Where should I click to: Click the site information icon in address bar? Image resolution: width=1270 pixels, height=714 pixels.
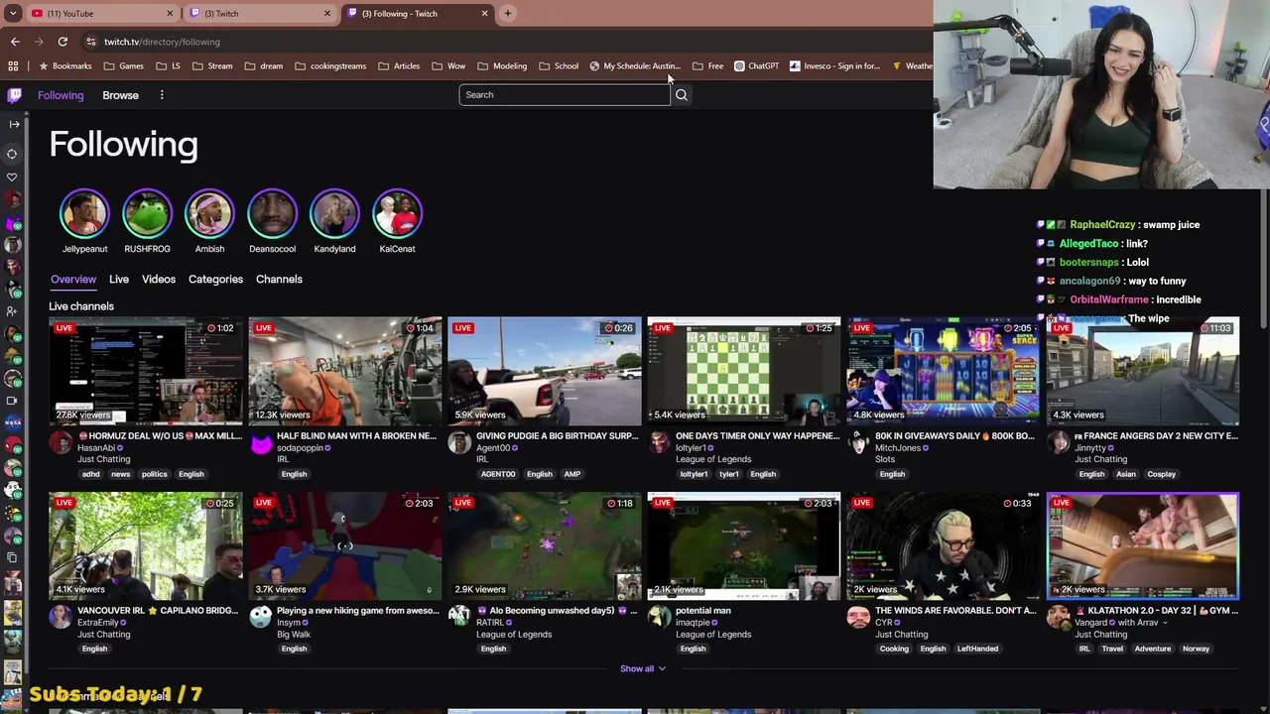90,42
